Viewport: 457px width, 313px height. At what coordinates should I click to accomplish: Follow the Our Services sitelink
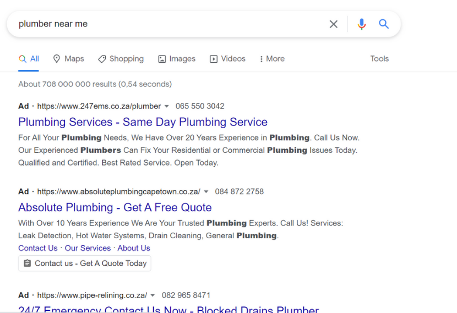click(88, 248)
